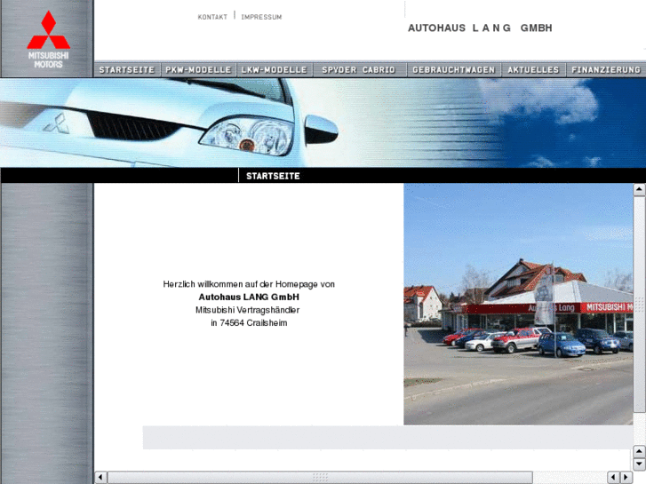Open the Kontakt link
The image size is (646, 484).
(212, 17)
